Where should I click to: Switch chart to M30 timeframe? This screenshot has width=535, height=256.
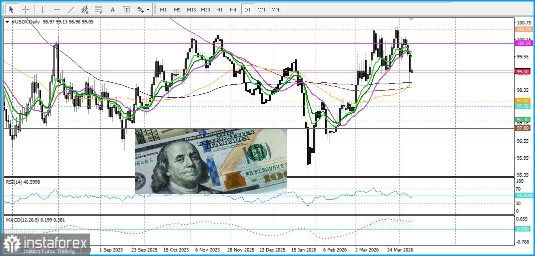point(205,9)
